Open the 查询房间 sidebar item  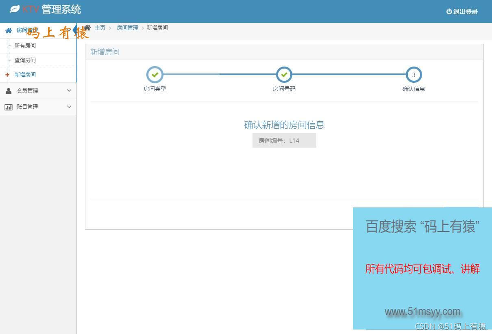click(25, 60)
